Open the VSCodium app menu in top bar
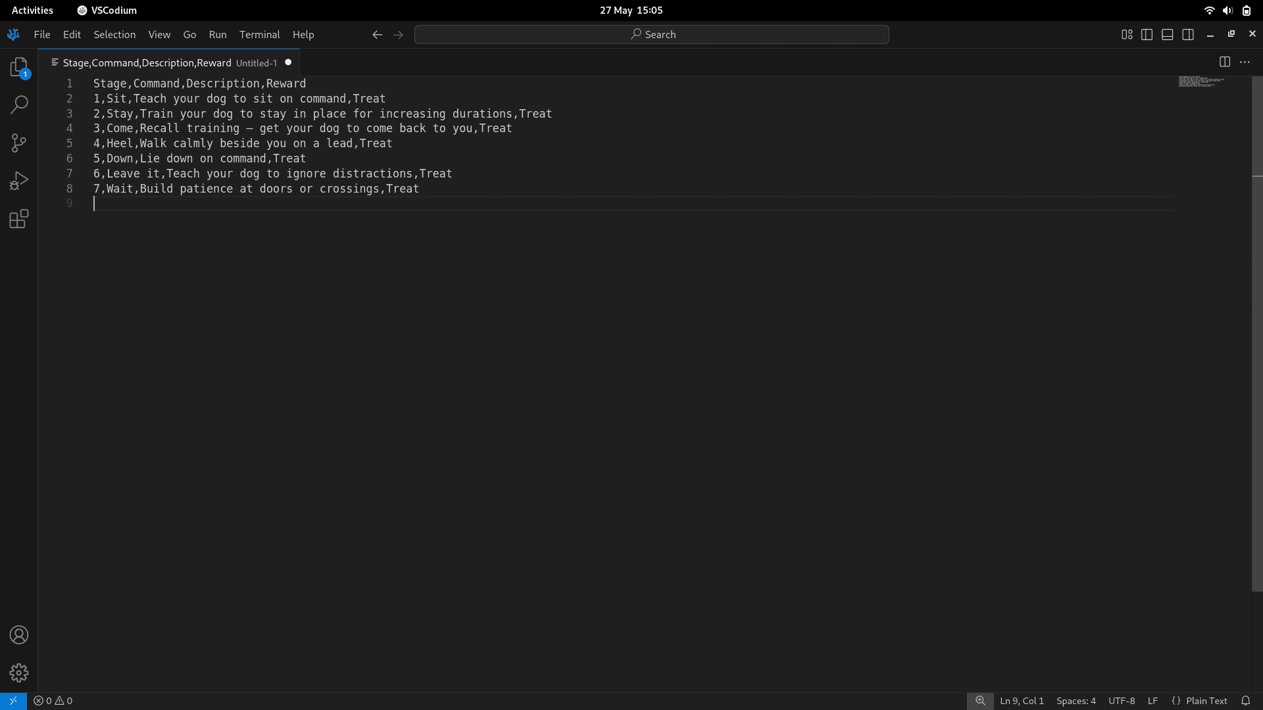1263x710 pixels. [107, 10]
